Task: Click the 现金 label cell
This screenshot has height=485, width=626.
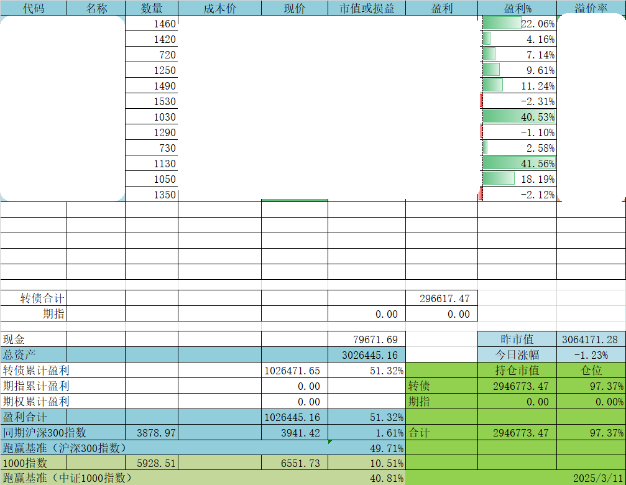Action: (x=34, y=339)
